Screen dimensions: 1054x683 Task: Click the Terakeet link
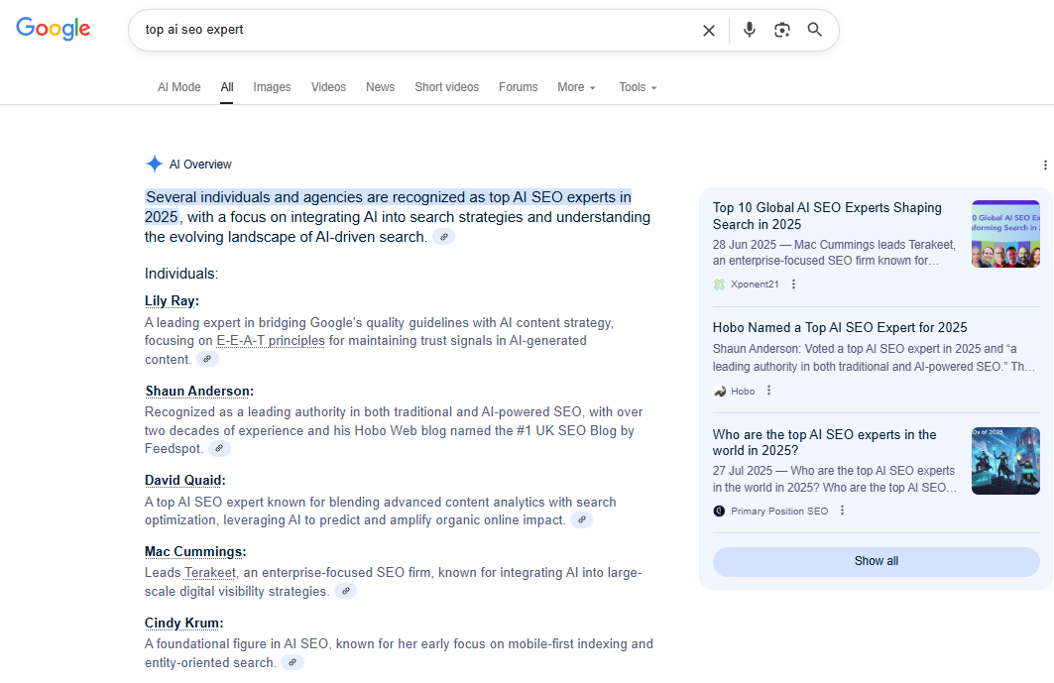[x=210, y=573]
